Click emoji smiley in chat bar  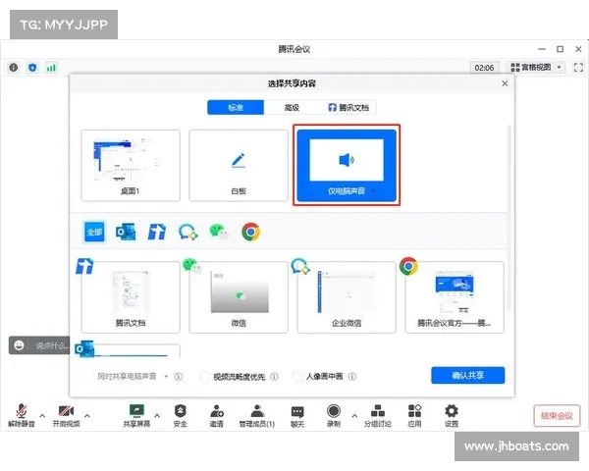[x=20, y=345]
